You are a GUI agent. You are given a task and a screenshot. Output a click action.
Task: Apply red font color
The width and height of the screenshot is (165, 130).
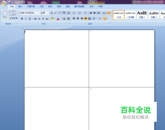tap(58, 19)
